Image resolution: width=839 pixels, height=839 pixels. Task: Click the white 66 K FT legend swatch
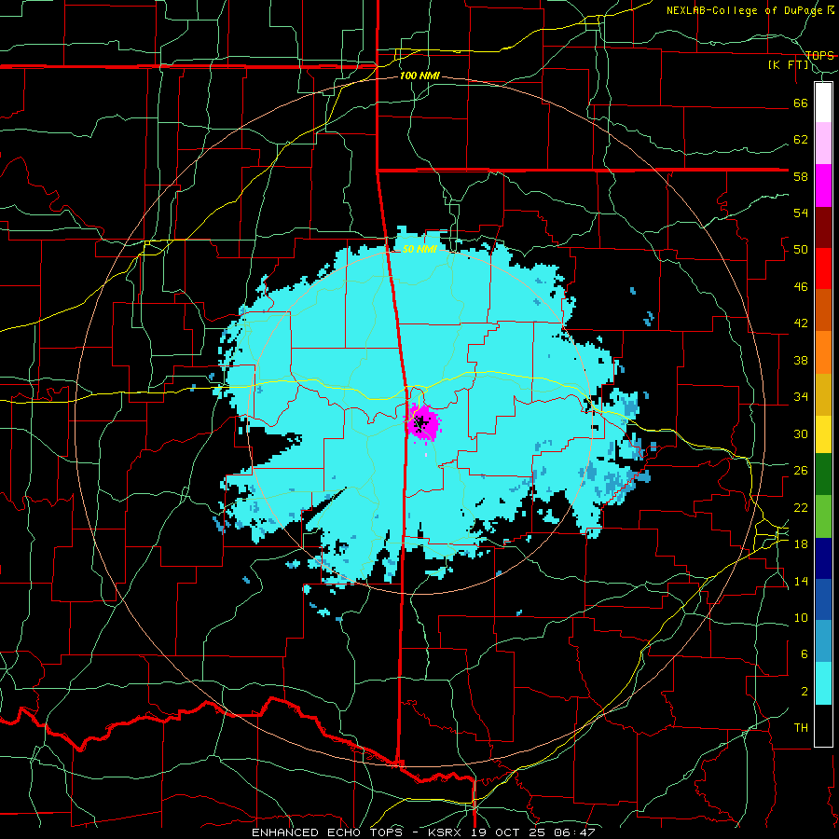pyautogui.click(x=823, y=103)
